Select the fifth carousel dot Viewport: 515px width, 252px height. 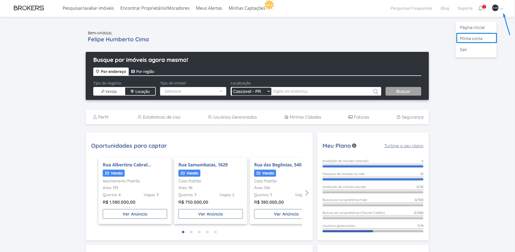point(215,232)
